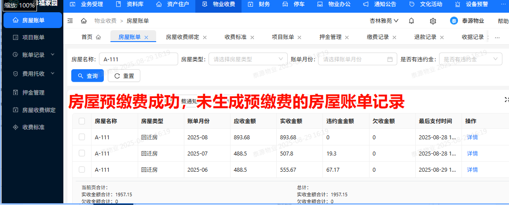The width and height of the screenshot is (509, 205).
Task: Open the 资产住户 top menu
Action: coord(172,4)
